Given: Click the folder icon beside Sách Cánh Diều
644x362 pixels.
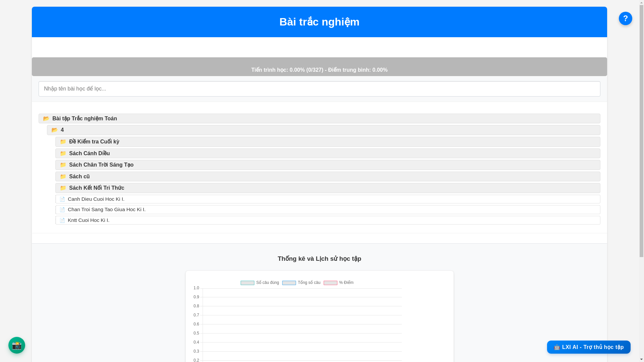Looking at the screenshot, I should (x=63, y=154).
